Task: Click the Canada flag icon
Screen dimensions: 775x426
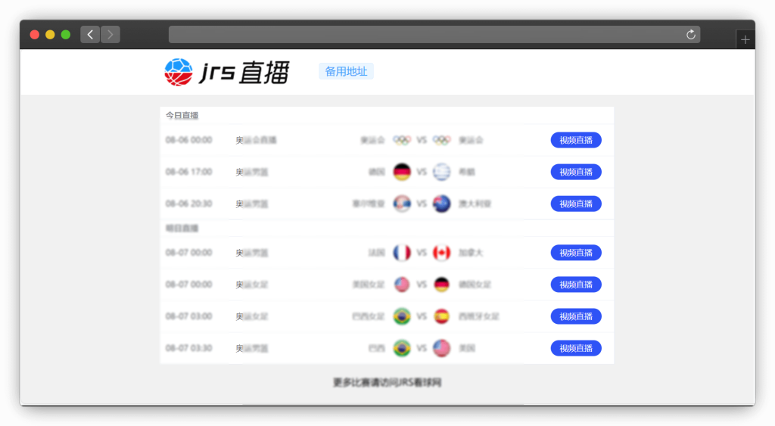Action: [441, 253]
